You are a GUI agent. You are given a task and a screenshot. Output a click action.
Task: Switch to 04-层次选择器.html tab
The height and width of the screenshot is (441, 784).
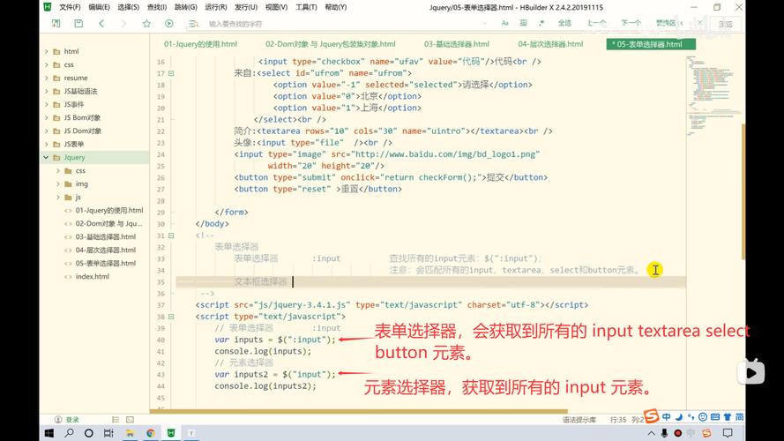click(x=550, y=44)
